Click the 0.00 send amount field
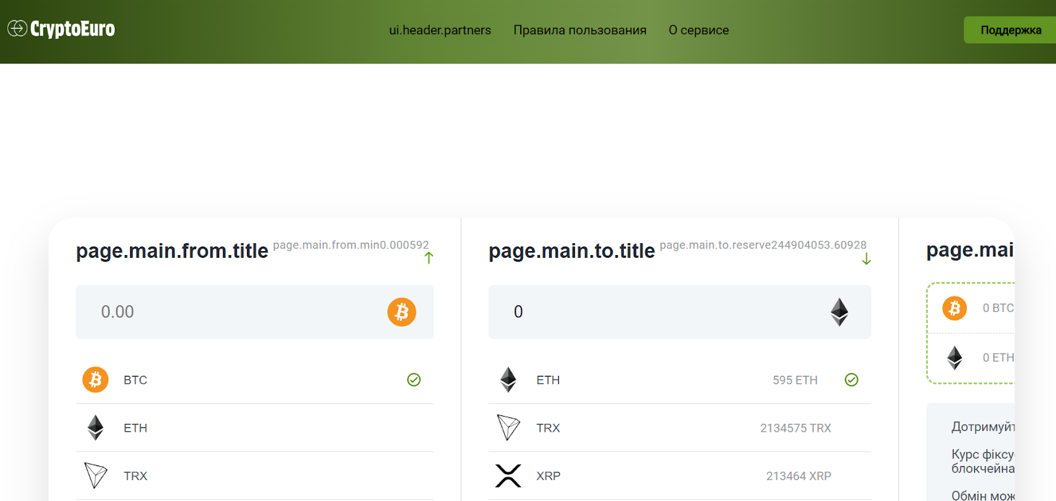Viewport: 1056px width, 501px height. (x=255, y=312)
